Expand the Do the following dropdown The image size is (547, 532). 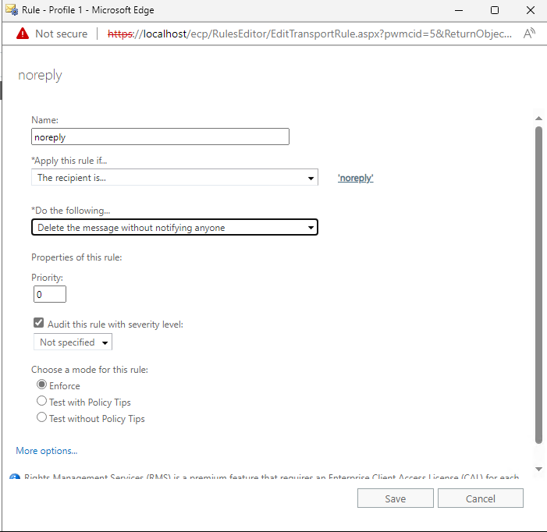175,228
